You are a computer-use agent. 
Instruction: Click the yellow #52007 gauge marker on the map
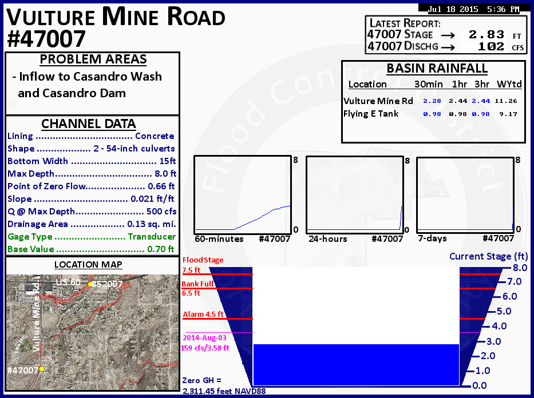pos(90,284)
